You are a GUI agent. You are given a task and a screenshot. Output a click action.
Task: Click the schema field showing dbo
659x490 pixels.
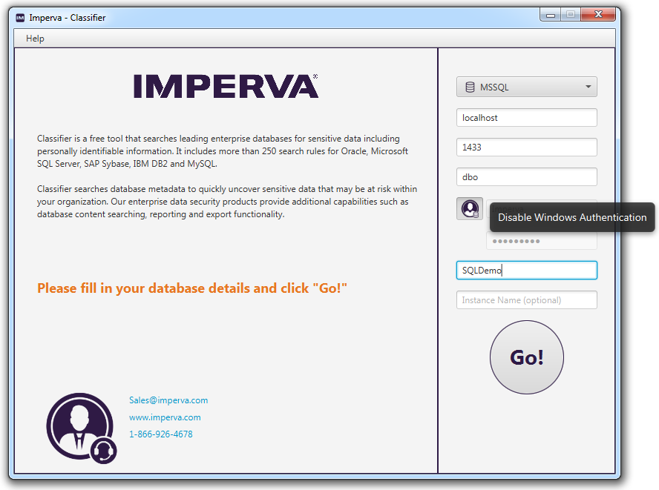click(527, 176)
